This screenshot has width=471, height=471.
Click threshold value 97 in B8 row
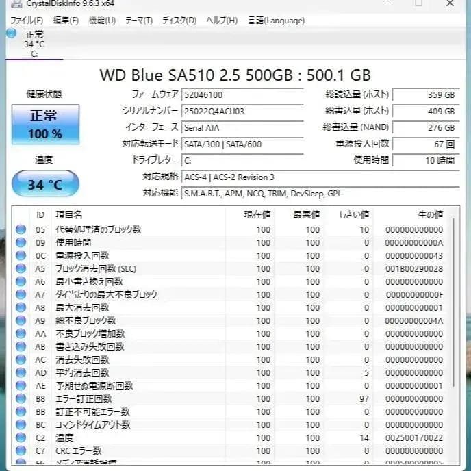(x=364, y=399)
